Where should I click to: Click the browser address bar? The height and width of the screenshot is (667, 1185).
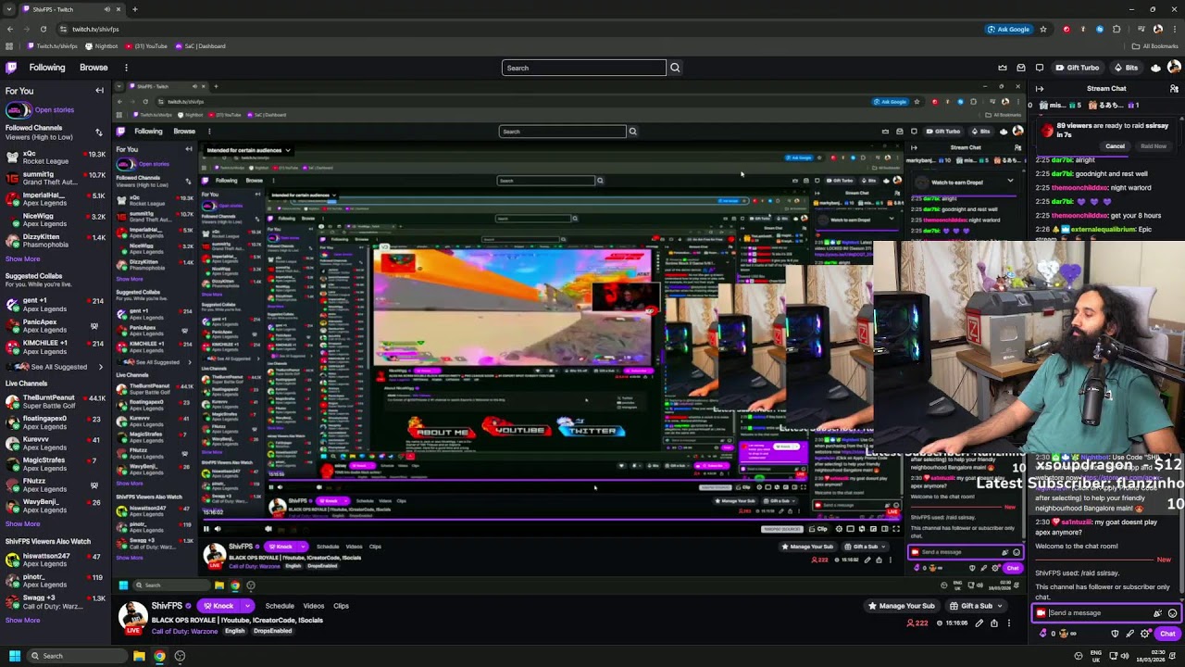pyautogui.click(x=518, y=29)
